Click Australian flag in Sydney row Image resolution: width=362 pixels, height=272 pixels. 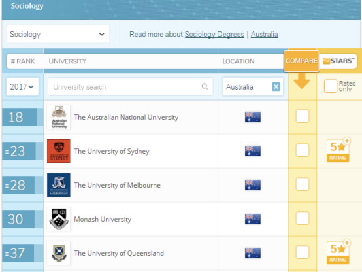[x=253, y=151]
